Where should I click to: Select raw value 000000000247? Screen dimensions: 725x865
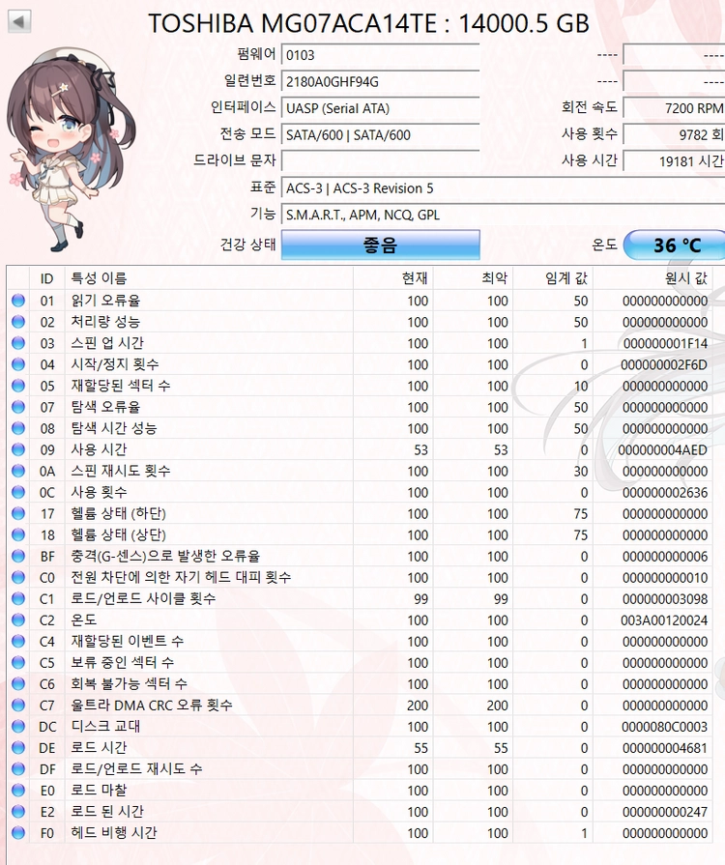coord(665,812)
